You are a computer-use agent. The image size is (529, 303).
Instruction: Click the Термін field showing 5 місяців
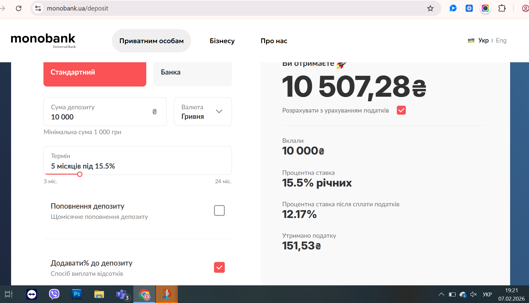[x=138, y=160]
